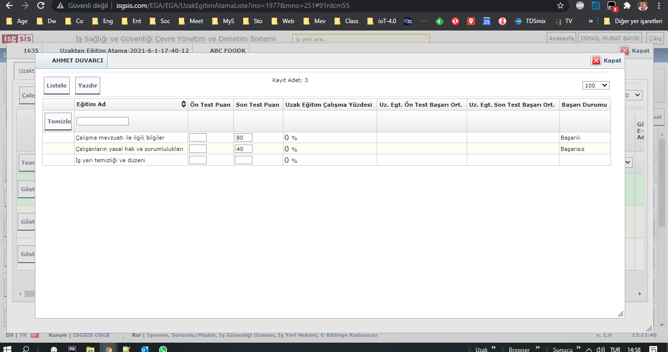Expand the hidden bookmarks overflow chevron

point(590,21)
